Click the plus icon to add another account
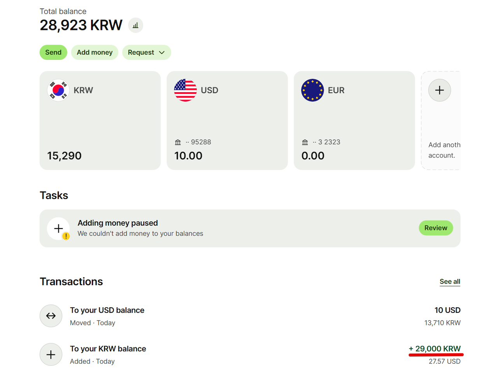The height and width of the screenshot is (384, 498). pyautogui.click(x=440, y=90)
